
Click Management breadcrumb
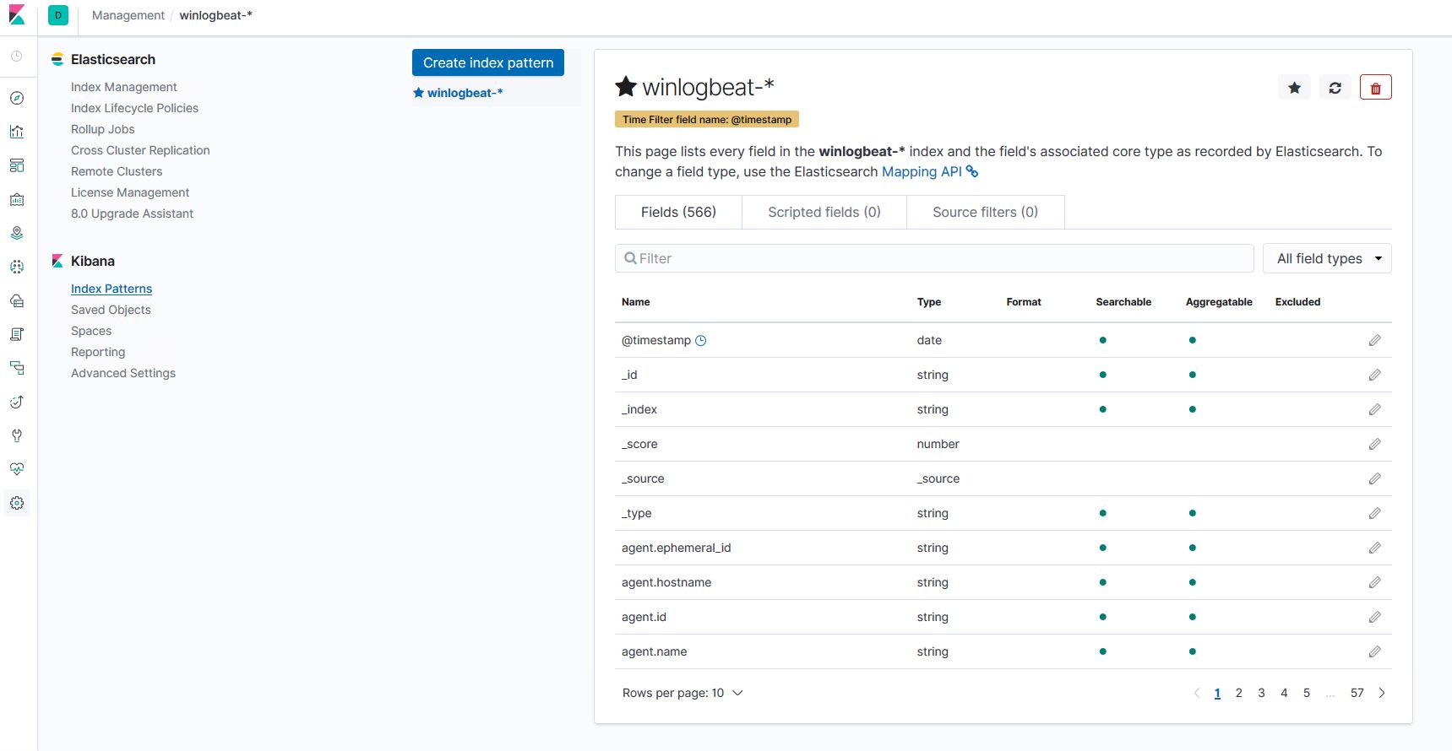[x=128, y=15]
